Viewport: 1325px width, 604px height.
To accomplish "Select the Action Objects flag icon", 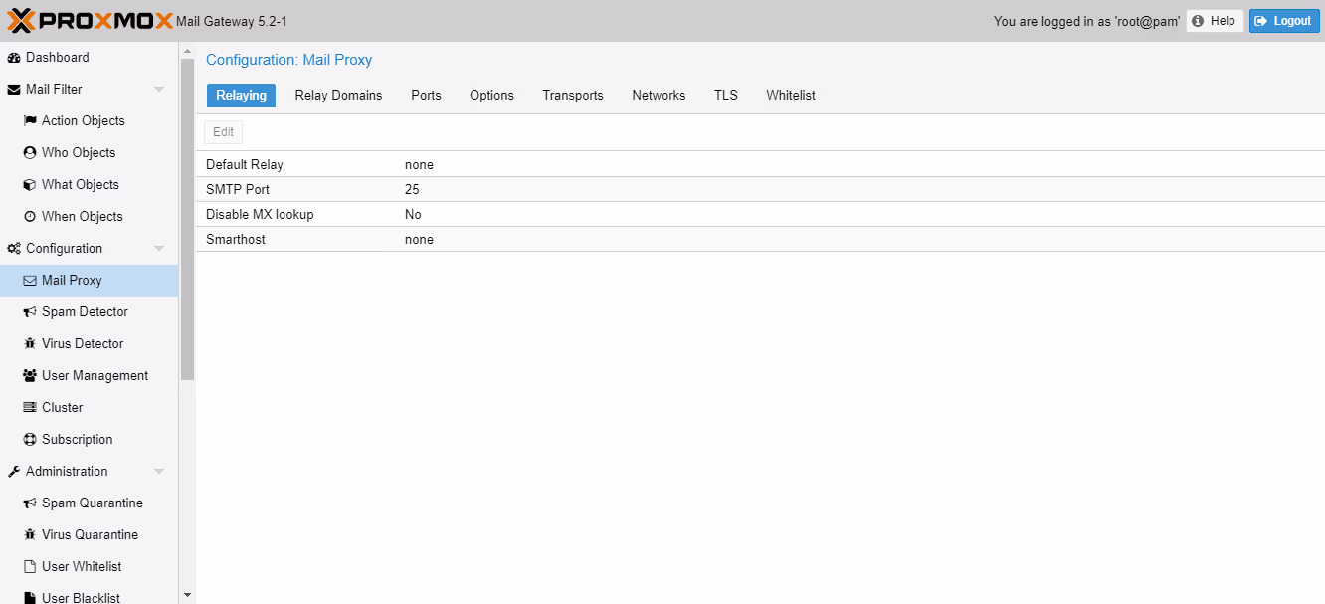I will (x=29, y=120).
